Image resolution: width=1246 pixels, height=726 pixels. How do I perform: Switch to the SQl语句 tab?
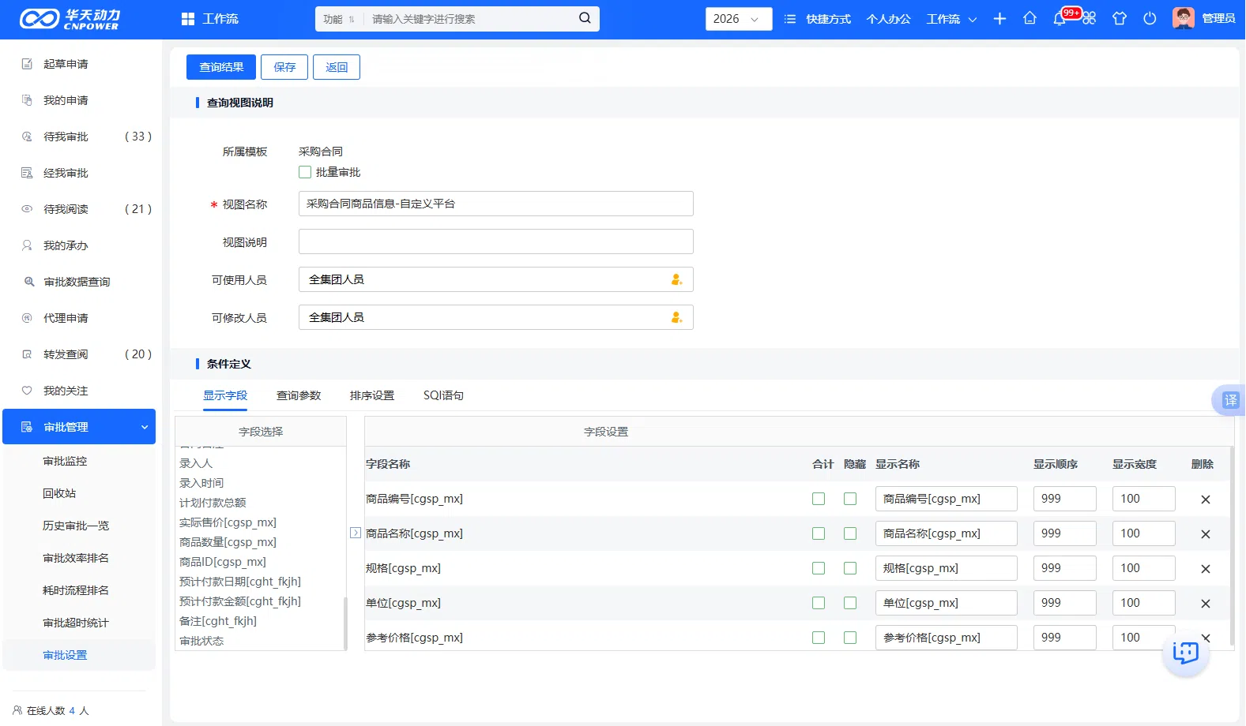(443, 395)
